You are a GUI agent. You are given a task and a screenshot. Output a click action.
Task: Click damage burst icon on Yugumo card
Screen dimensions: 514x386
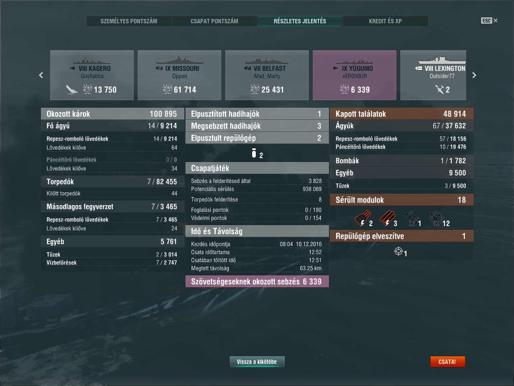pos(345,89)
